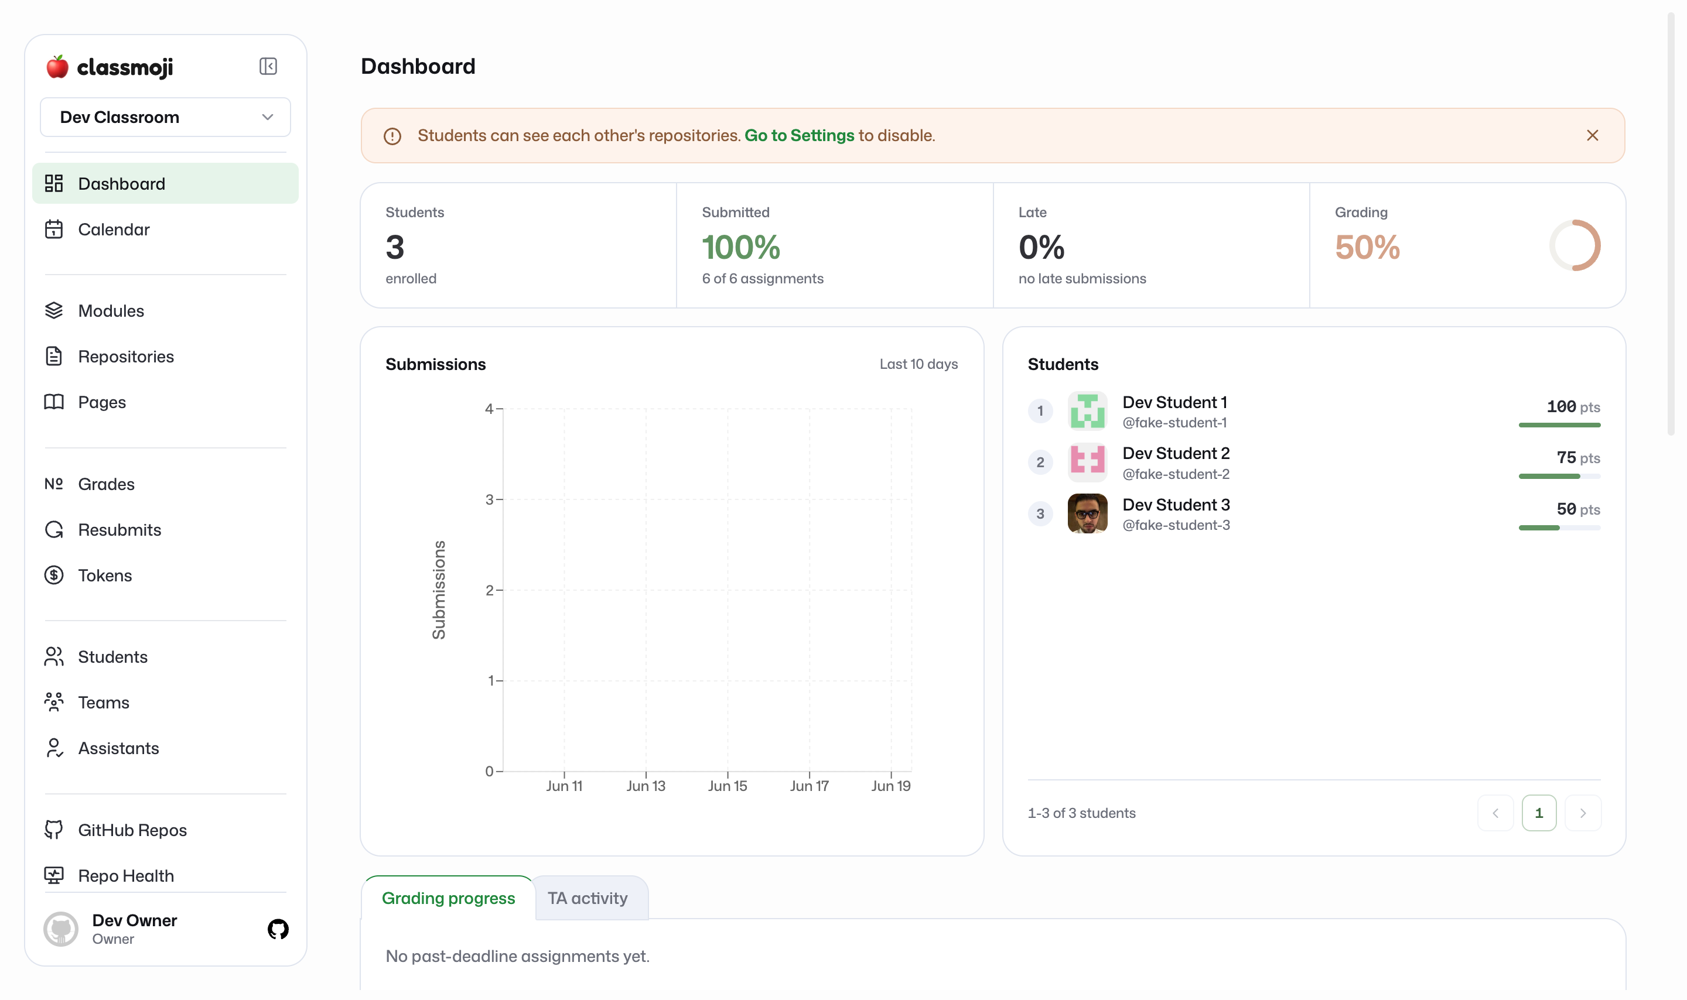Viewport: 1687px width, 1000px height.
Task: Click the Pages book icon
Action: [x=54, y=402]
